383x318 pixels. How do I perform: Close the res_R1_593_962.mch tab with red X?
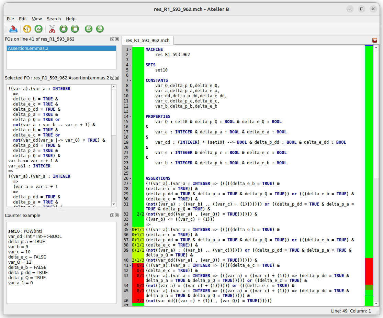(375, 40)
